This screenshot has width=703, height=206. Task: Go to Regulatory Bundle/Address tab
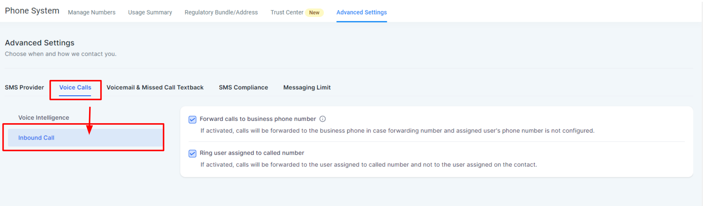point(221,12)
